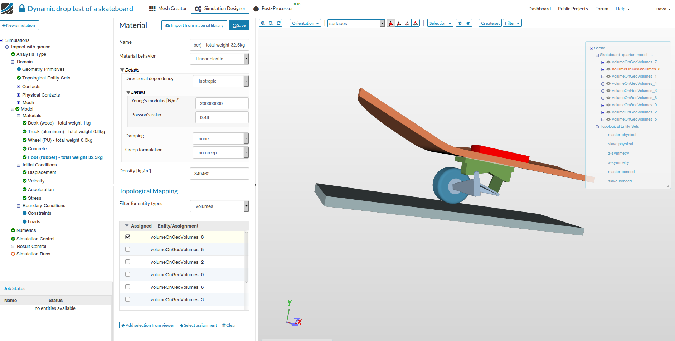Switch to wireframe render mode icon
This screenshot has height=341, width=675.
click(x=407, y=23)
